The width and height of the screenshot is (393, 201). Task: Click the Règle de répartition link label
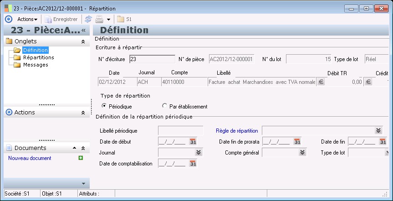pos(237,131)
